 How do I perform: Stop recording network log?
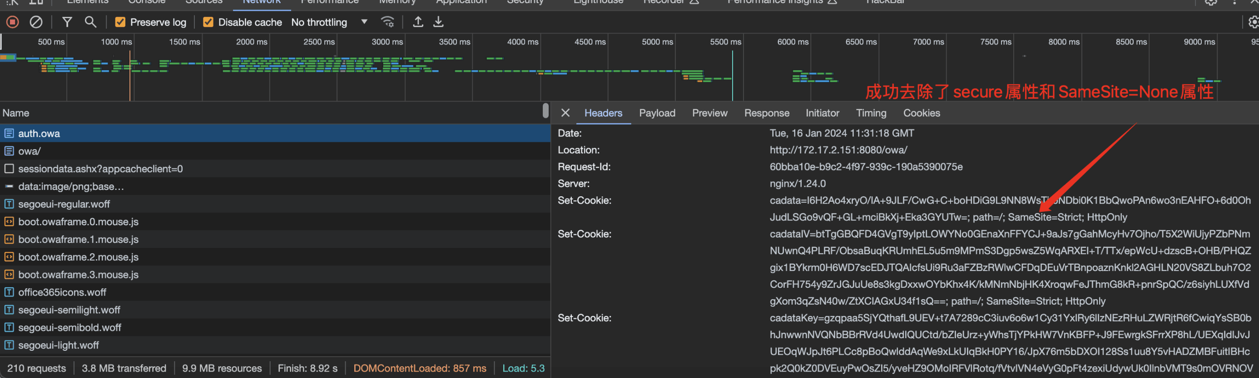pos(13,22)
